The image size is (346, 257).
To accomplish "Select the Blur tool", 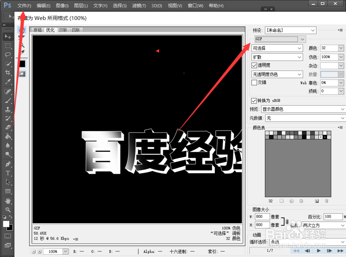I will point(8,145).
